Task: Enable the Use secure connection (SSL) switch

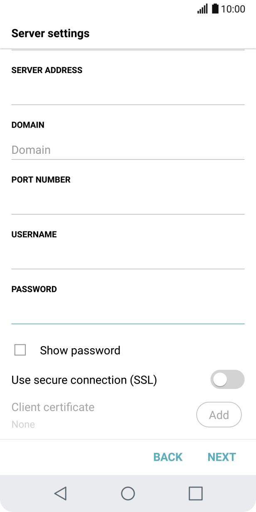Action: [227, 379]
